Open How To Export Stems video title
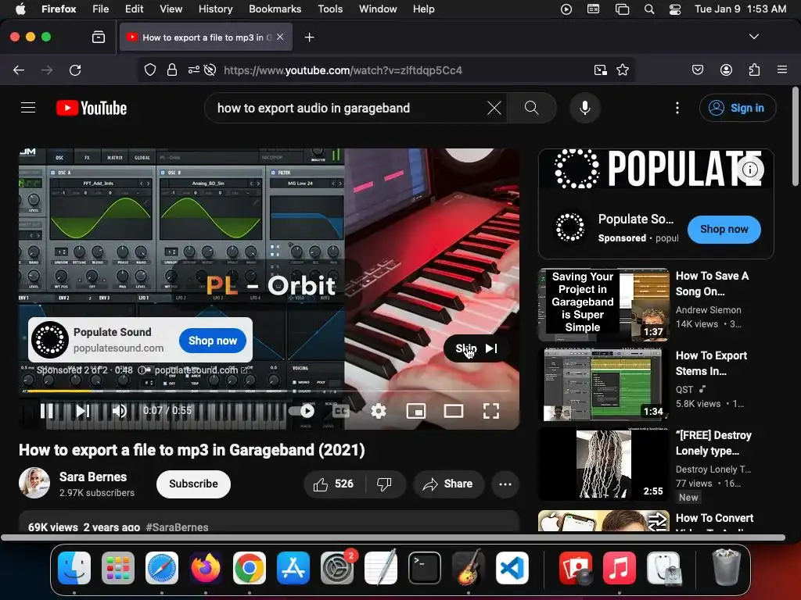 pyautogui.click(x=711, y=362)
